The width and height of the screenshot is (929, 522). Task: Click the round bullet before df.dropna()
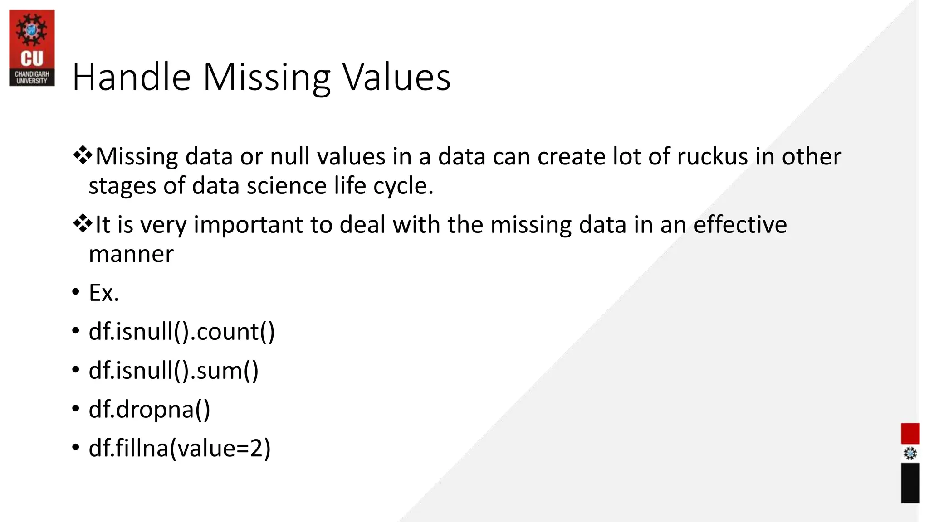point(75,409)
